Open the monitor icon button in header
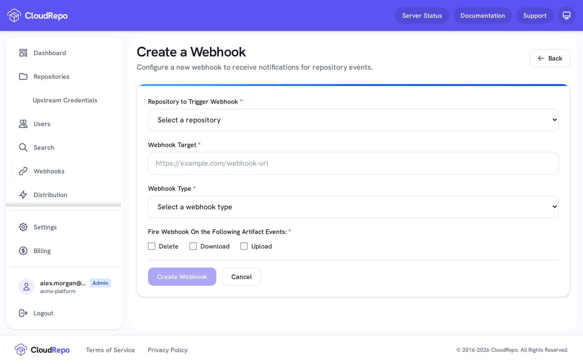Image resolution: width=583 pixels, height=364 pixels. pos(566,16)
